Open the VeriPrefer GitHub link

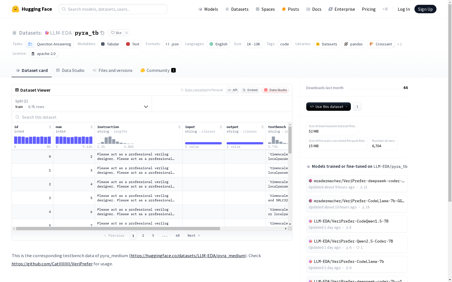52,264
